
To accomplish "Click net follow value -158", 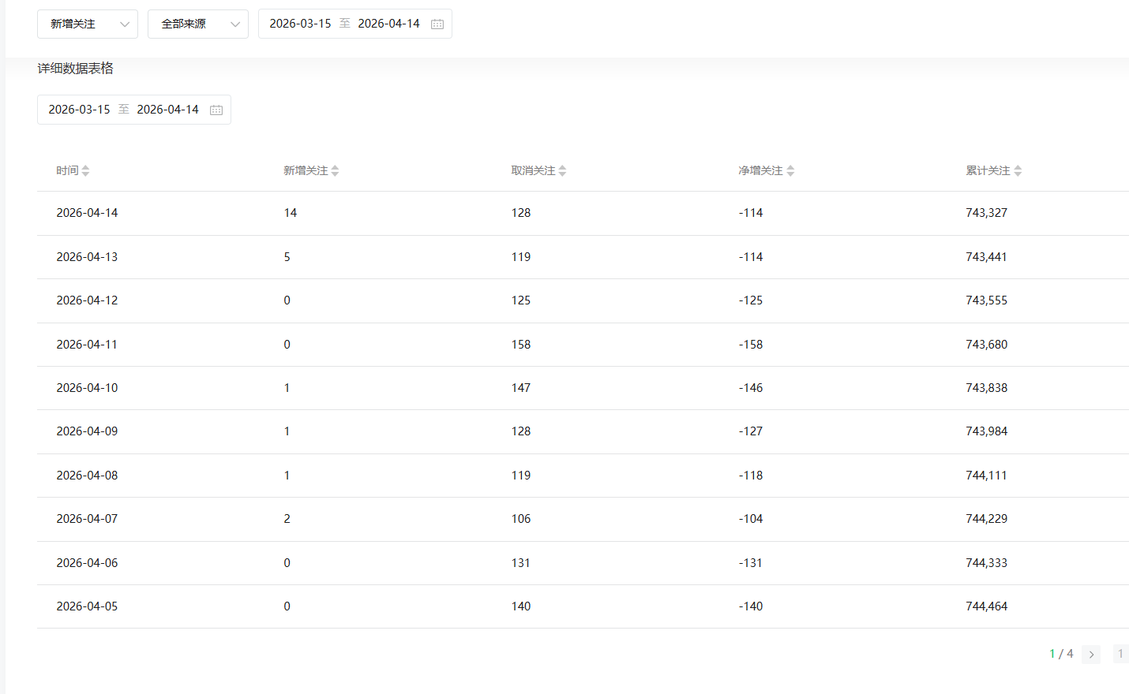I will click(x=750, y=345).
